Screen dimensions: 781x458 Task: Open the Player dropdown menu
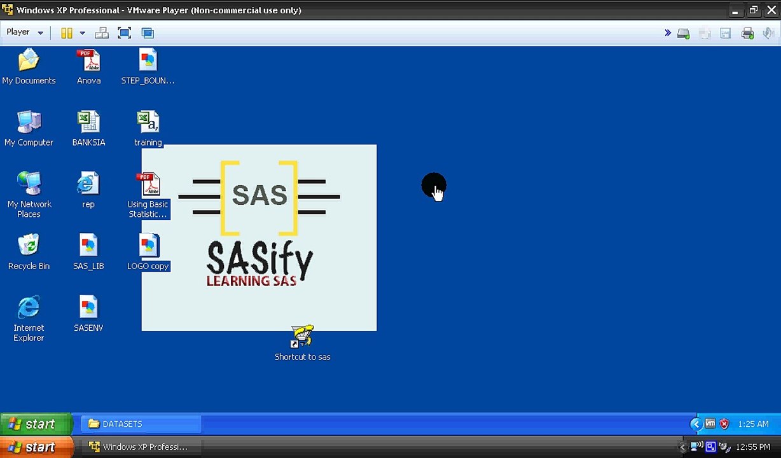coord(25,32)
